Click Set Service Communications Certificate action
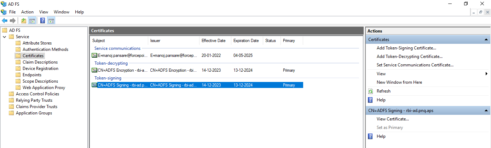Image resolution: width=491 pixels, height=148 pixels. [x=415, y=65]
